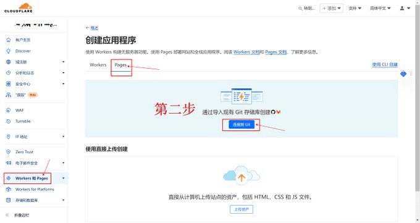Open the Support dropdown menu

355,8
